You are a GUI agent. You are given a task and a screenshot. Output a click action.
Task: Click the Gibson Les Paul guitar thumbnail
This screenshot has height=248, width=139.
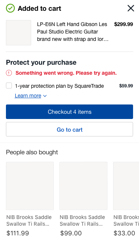point(19,33)
